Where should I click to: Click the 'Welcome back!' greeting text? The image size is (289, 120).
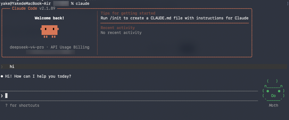[x=49, y=18]
